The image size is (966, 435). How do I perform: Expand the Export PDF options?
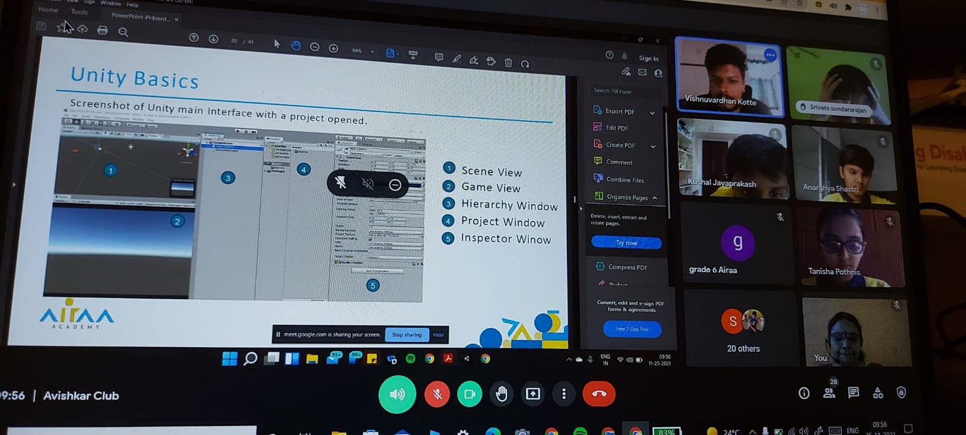point(652,113)
